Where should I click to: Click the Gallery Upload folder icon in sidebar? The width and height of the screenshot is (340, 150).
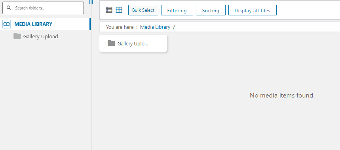tap(17, 36)
